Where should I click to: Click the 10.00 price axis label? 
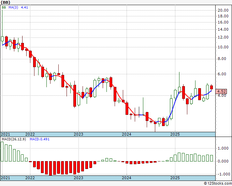point(223,47)
